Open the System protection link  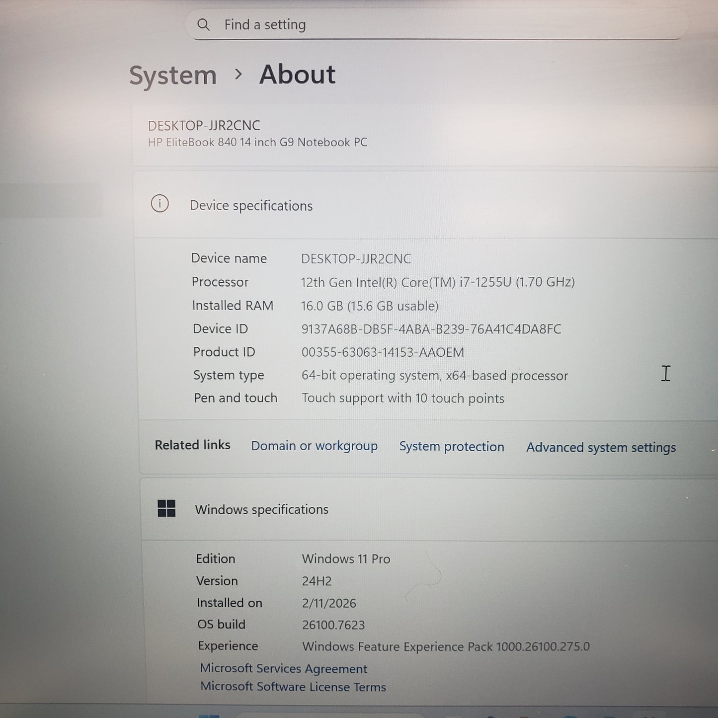[451, 446]
